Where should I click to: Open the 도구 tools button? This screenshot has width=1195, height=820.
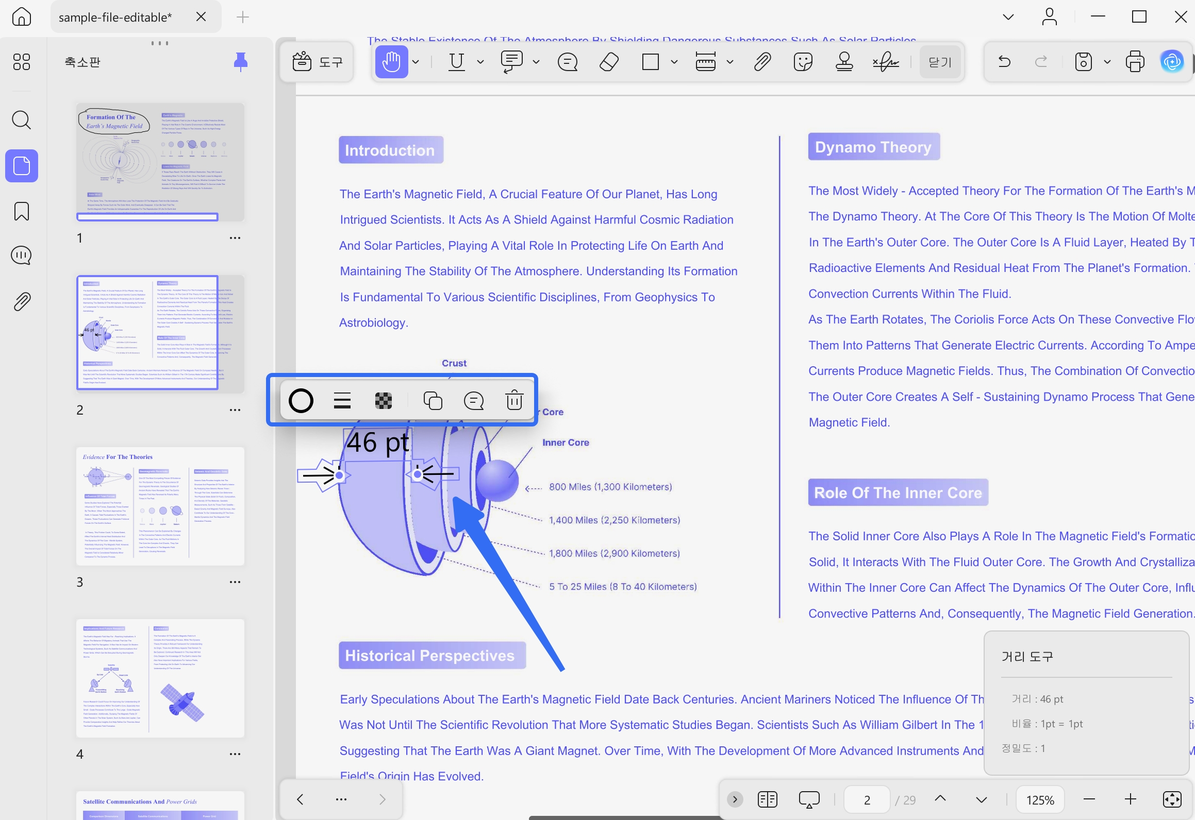317,62
